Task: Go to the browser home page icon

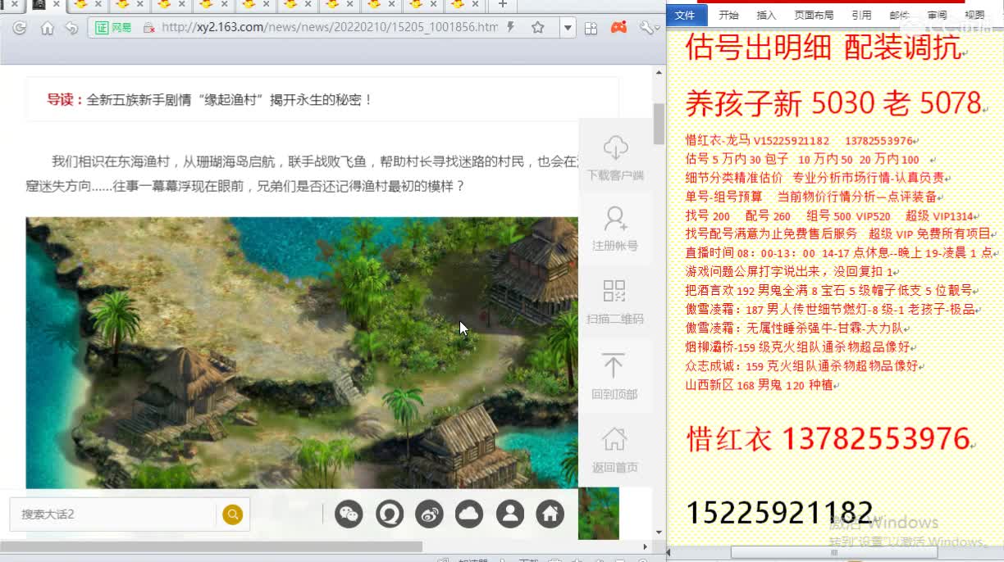Action: (x=47, y=28)
